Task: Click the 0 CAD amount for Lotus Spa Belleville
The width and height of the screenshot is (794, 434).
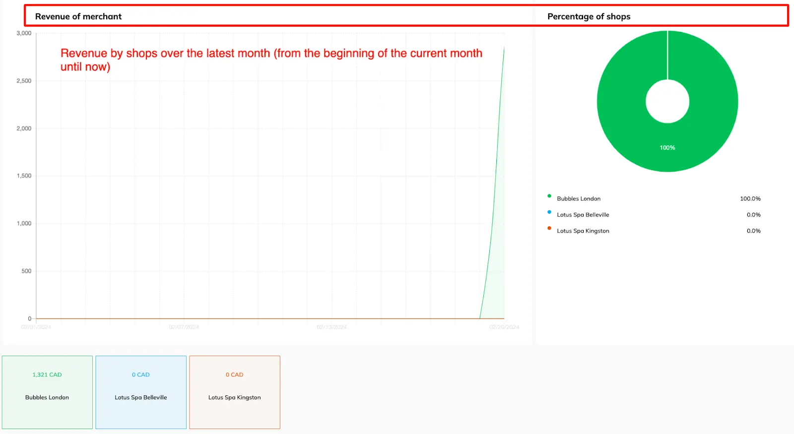Action: click(141, 375)
